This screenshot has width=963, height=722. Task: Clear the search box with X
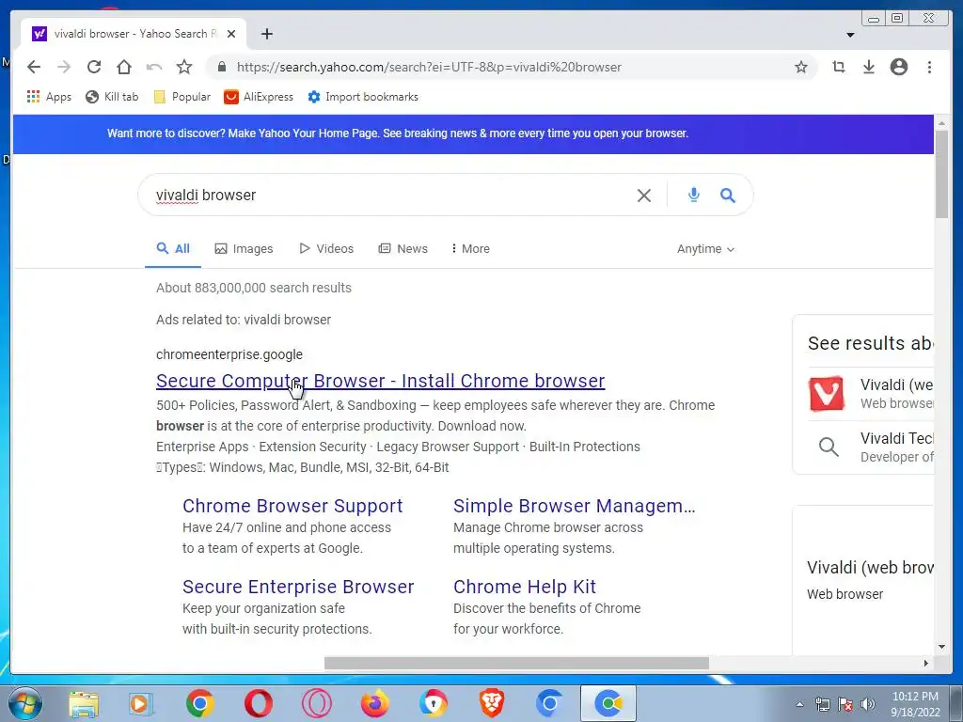click(643, 196)
